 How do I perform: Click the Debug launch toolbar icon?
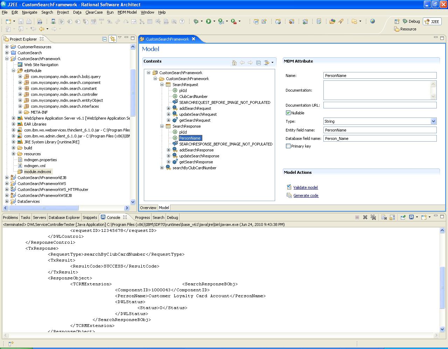(x=196, y=21)
